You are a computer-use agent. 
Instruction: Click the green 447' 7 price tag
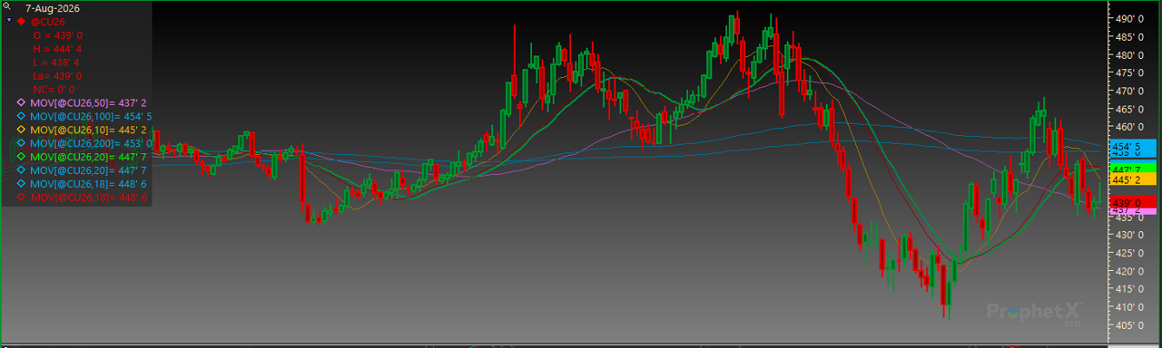pos(1134,169)
